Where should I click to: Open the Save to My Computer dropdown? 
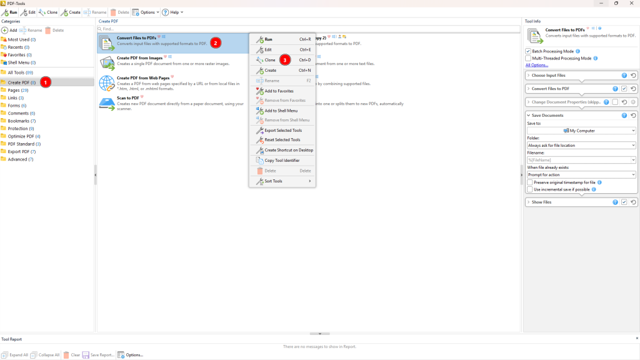581,131
